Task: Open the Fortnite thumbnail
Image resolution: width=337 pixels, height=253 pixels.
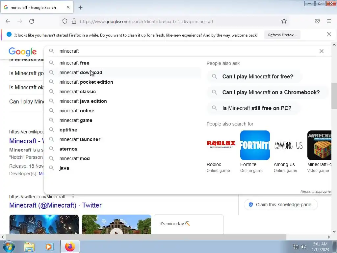Action: click(255, 145)
